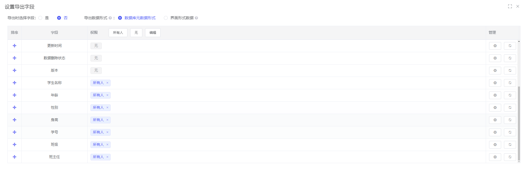Close the 设置导出字段 dialog
The image size is (526, 170).
(x=518, y=6)
